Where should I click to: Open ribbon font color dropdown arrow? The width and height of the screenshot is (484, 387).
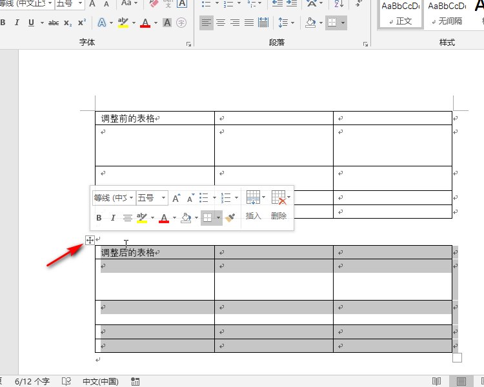point(156,23)
